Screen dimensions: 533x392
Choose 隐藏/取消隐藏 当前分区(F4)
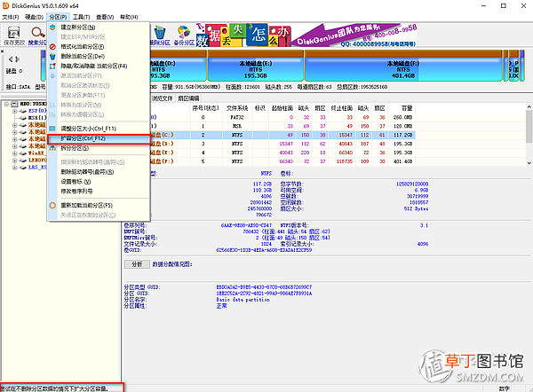(x=99, y=66)
